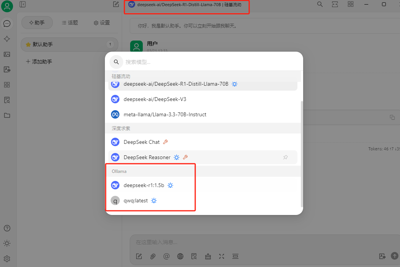Screen dimensions: 400x267
Task: Click the Ollama provider group header
Action: 203,171
